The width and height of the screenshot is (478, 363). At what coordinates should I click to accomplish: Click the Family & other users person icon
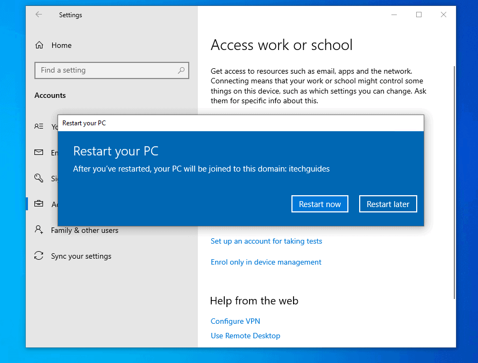(39, 230)
